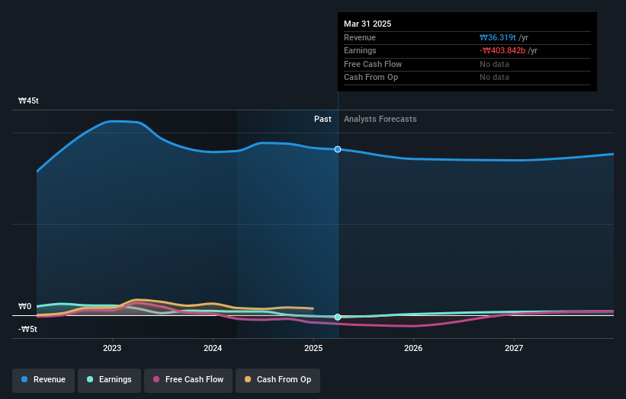Click the 2024 x-axis label
This screenshot has height=399, width=626.
[213, 349]
